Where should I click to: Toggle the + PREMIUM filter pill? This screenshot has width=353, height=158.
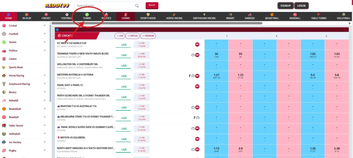148,36
